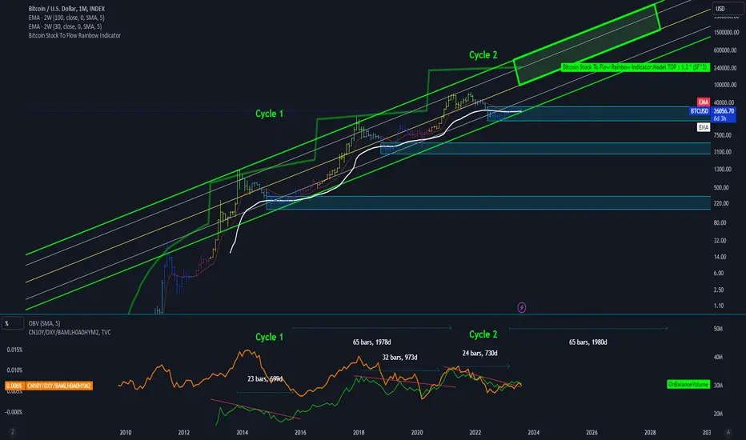The width and height of the screenshot is (746, 440).
Task: Click the green OnBalanceVolume label
Action: pos(688,384)
